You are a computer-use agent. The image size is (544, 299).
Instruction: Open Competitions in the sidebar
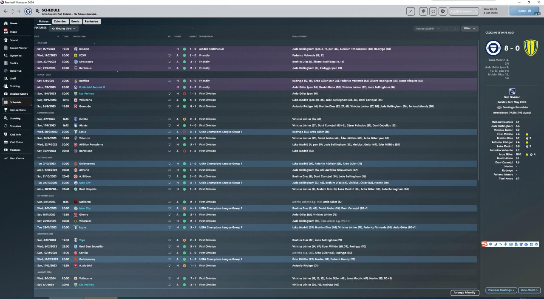(x=17, y=110)
